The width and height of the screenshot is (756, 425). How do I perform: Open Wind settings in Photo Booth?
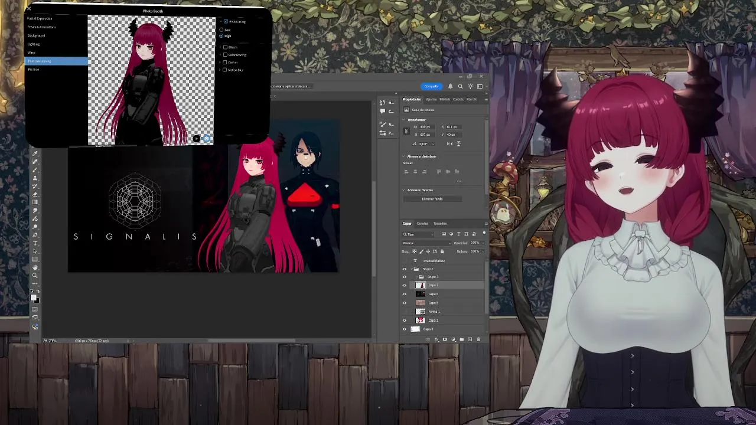click(x=31, y=53)
